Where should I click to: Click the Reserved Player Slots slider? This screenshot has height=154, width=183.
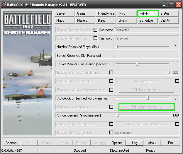pyautogui.click(x=142, y=47)
